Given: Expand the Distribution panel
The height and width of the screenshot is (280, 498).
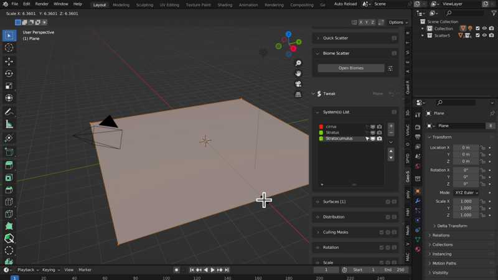Looking at the screenshot, I should tap(317, 217).
